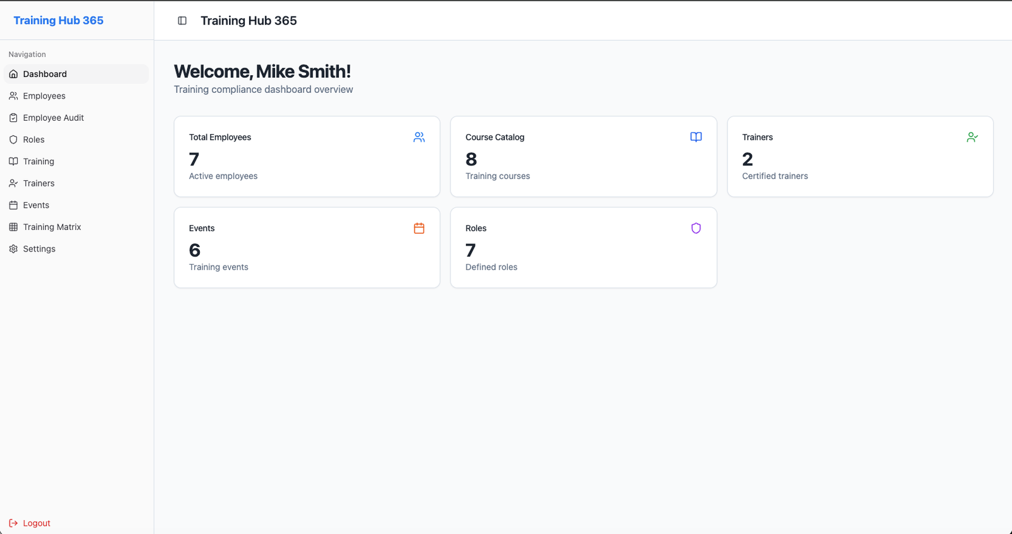Click the blue Training Hub 365 logo link
Image resolution: width=1012 pixels, height=534 pixels.
pos(58,20)
